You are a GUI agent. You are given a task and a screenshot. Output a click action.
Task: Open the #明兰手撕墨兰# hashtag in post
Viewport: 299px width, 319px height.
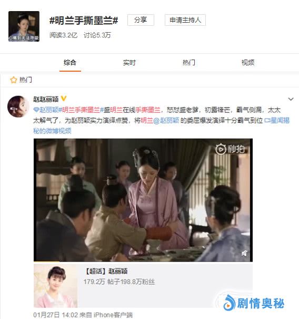81,110
